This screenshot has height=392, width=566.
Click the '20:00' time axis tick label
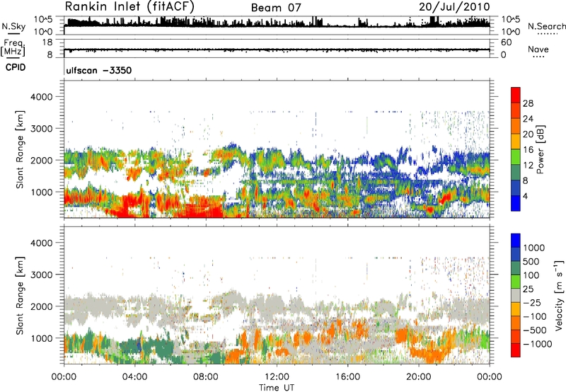click(418, 377)
